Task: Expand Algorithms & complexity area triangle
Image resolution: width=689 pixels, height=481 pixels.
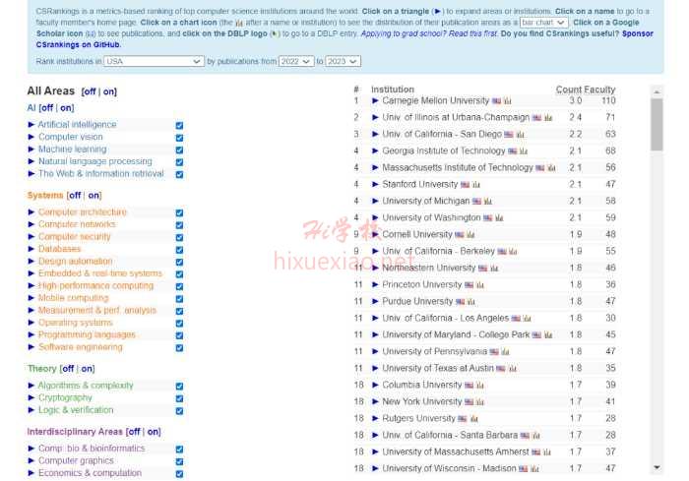Action: pos(31,386)
